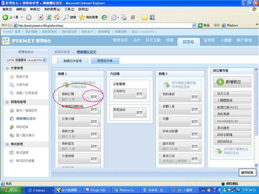This screenshot has height=194, width=259.
Task: Open the 工具 menu
Action: click(69, 9)
